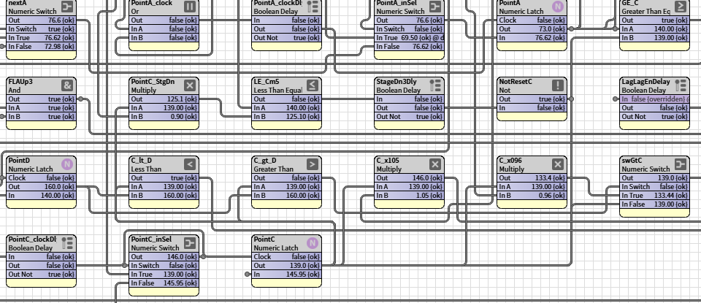Image resolution: width=701 pixels, height=303 pixels.
Task: Click the swGtC Numeric Switch icon
Action: (681, 164)
